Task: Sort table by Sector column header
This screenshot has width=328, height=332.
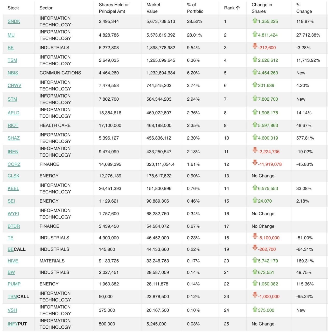Action: tap(46, 8)
